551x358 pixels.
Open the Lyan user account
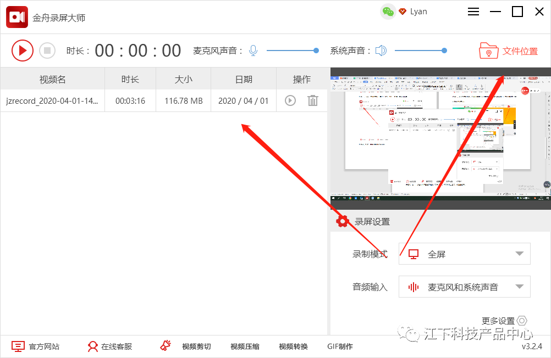coord(418,12)
